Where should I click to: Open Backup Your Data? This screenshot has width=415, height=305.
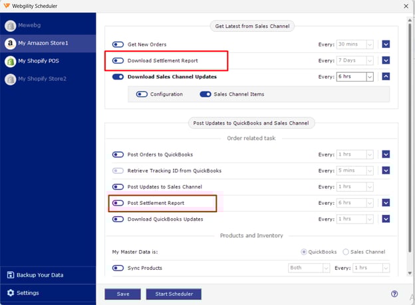[x=48, y=275]
